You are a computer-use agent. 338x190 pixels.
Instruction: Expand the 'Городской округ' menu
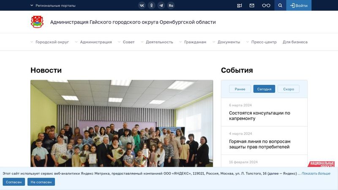tap(49, 42)
